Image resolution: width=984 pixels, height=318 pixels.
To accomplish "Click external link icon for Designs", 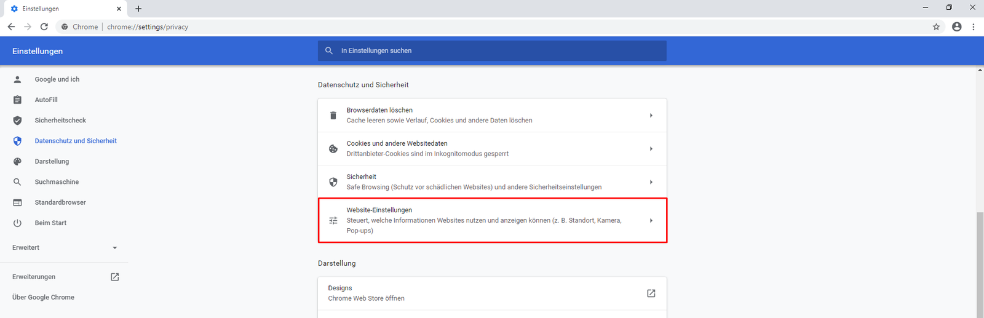I will pos(651,293).
